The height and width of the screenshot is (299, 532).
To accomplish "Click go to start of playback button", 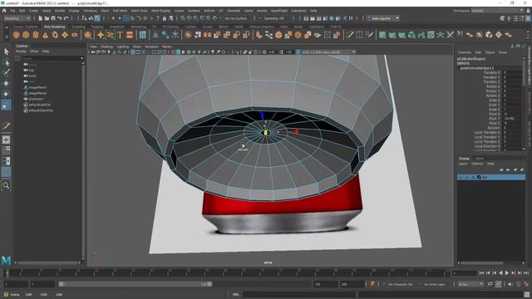I will [x=481, y=273].
